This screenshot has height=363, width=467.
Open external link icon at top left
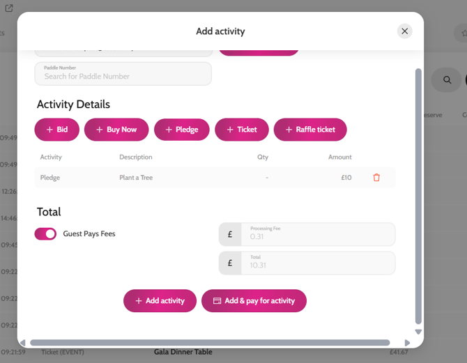pos(9,8)
